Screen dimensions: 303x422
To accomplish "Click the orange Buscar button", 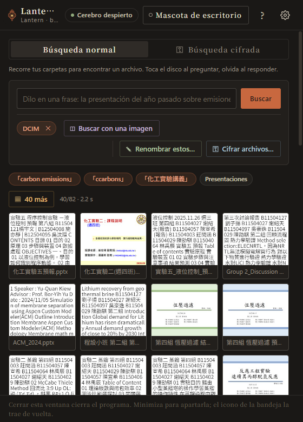I will coord(261,98).
